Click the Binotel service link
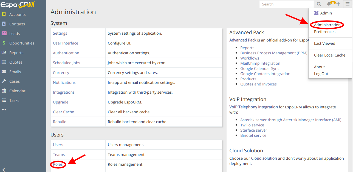This screenshot has width=353, height=172. pos(253,135)
